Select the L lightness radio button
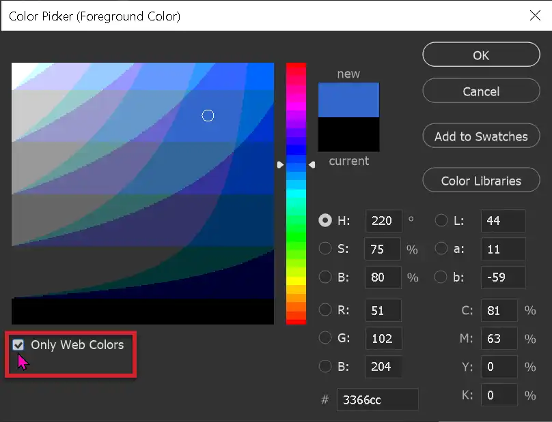 click(x=441, y=220)
